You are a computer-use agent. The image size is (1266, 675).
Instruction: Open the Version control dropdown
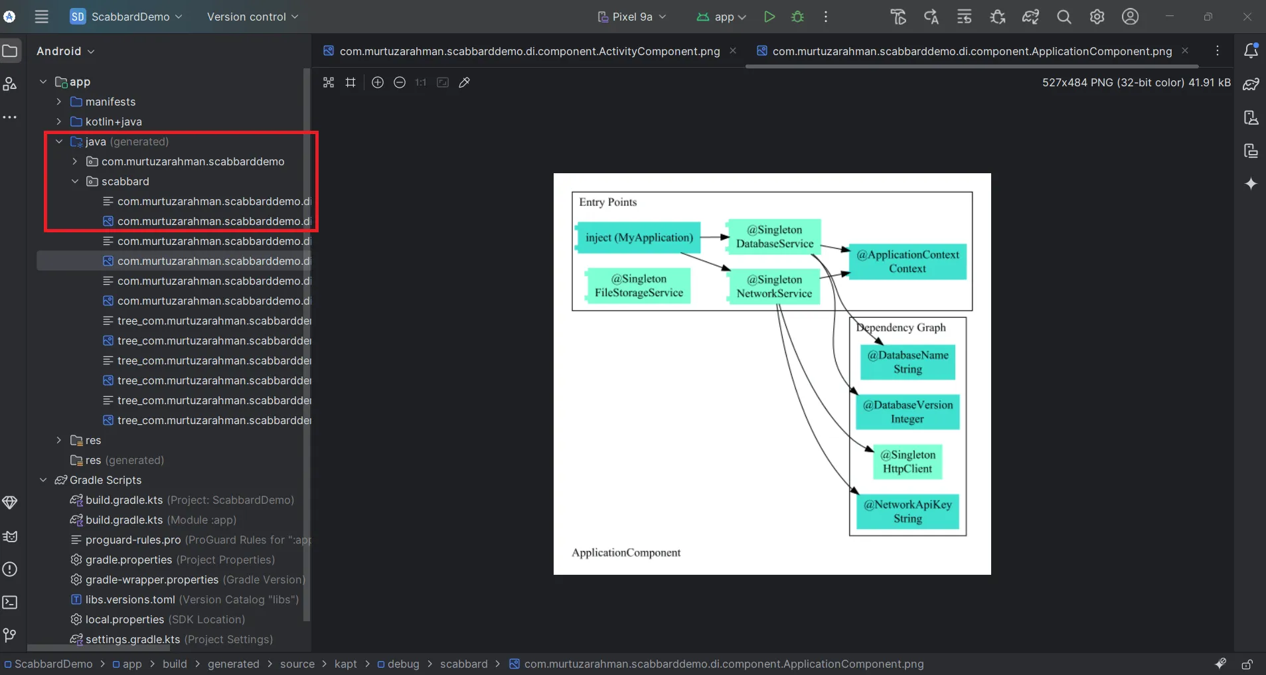(x=252, y=17)
